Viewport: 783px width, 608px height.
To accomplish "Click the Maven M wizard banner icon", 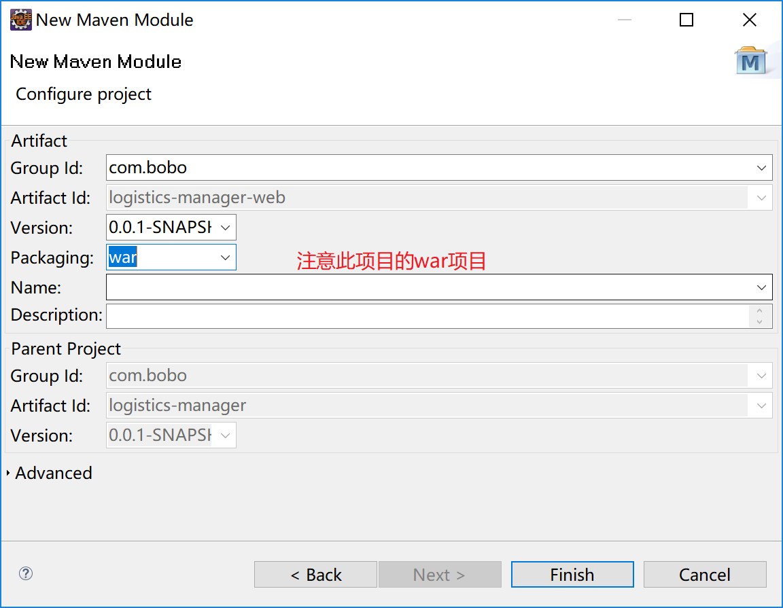I will pos(750,61).
